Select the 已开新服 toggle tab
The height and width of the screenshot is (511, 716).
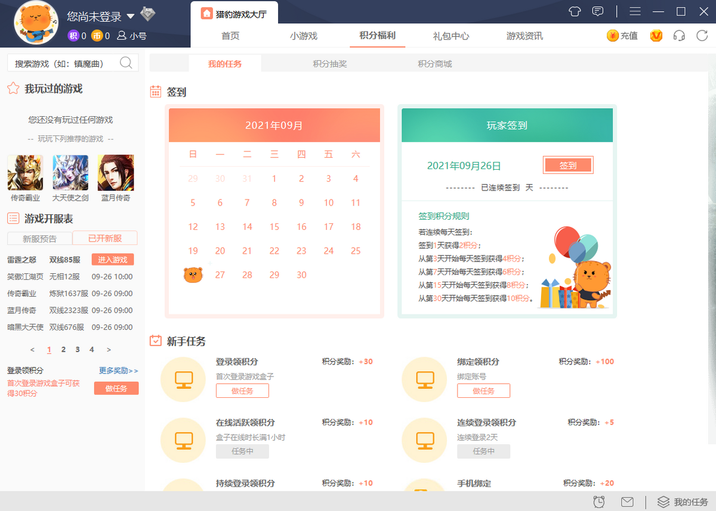coord(105,238)
